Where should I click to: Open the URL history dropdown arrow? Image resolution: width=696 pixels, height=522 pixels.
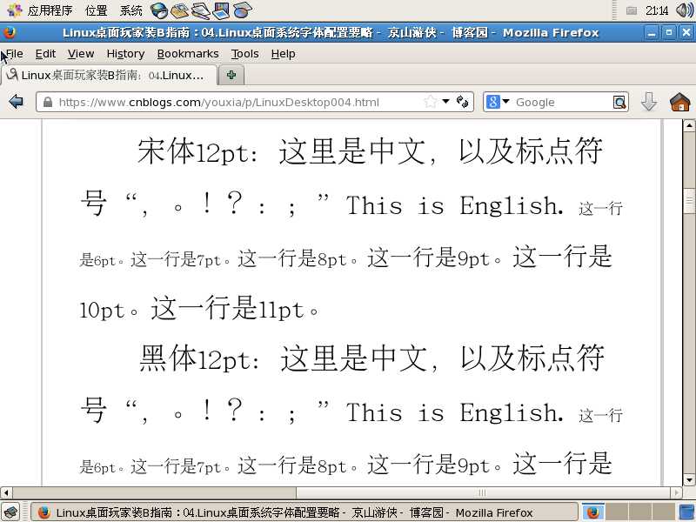point(445,101)
